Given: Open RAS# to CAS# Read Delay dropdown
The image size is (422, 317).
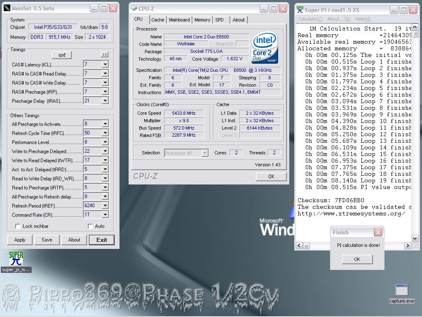Looking at the screenshot, I should pos(105,73).
